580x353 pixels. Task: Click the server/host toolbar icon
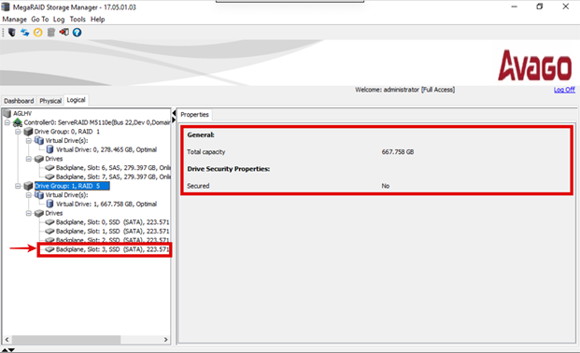[x=12, y=33]
